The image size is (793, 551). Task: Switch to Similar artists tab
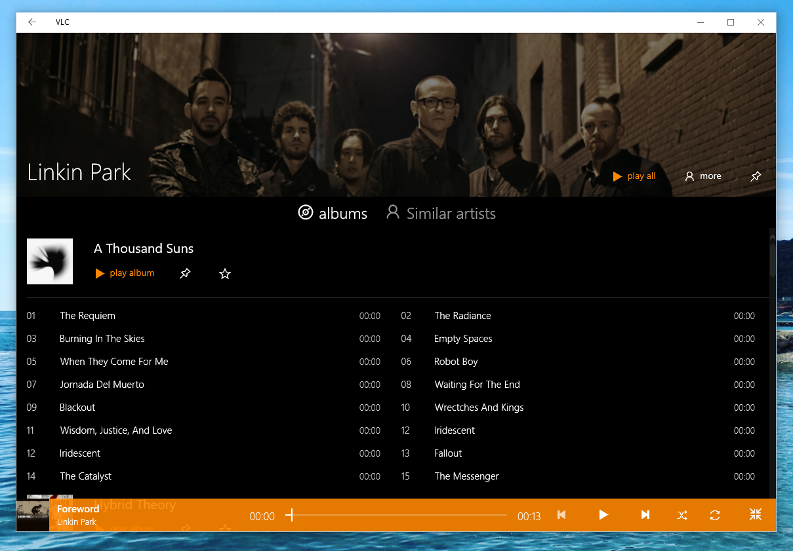tap(441, 214)
